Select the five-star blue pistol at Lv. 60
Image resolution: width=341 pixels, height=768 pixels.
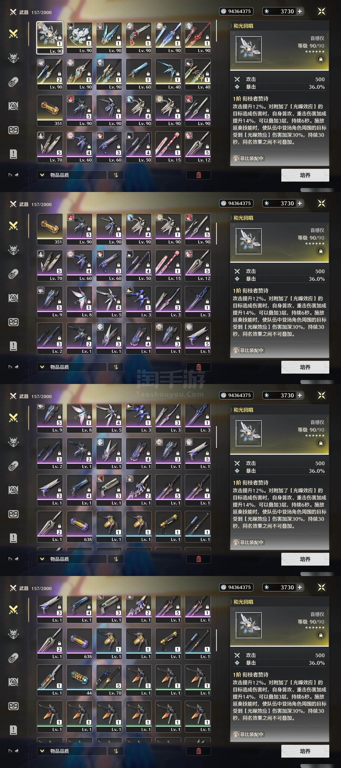[x=139, y=74]
